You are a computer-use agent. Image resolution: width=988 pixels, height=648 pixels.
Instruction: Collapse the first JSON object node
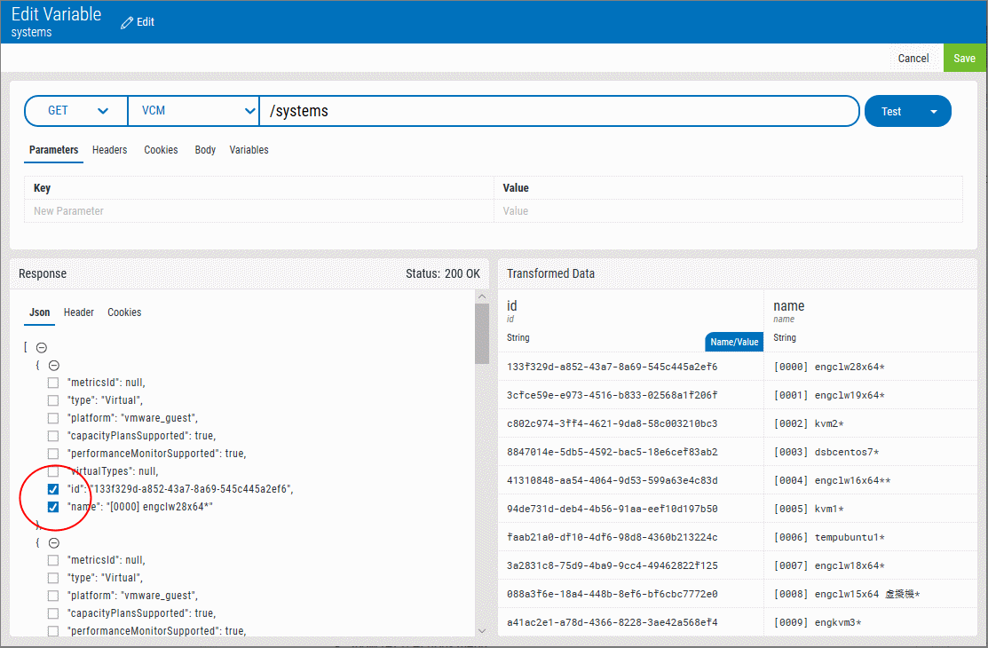pos(53,365)
